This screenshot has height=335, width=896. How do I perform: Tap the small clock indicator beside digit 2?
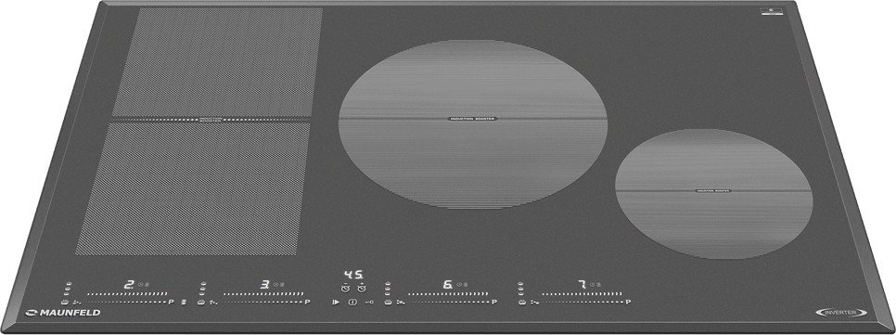click(140, 284)
